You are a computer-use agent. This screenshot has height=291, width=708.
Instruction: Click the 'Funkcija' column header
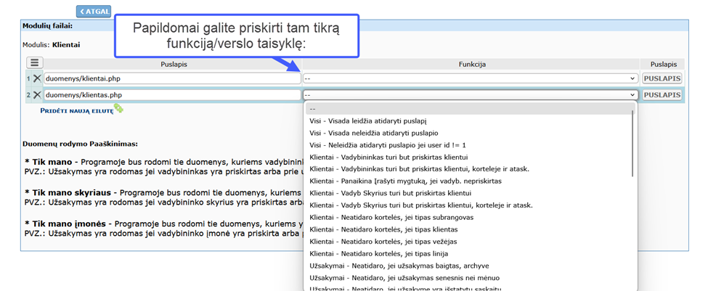tap(471, 64)
